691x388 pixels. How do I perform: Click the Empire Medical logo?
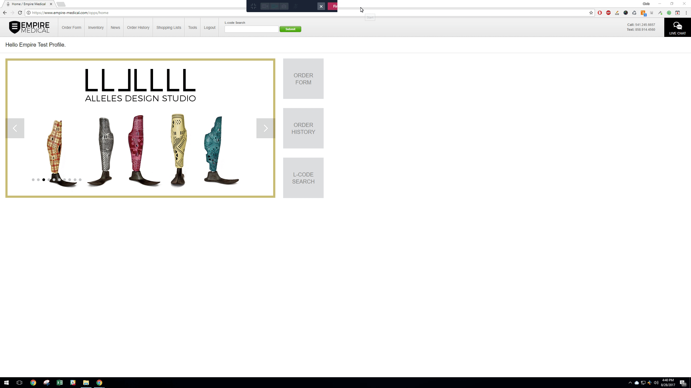click(x=29, y=27)
